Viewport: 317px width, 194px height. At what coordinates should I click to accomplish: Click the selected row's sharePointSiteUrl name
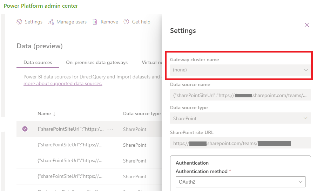point(70,129)
